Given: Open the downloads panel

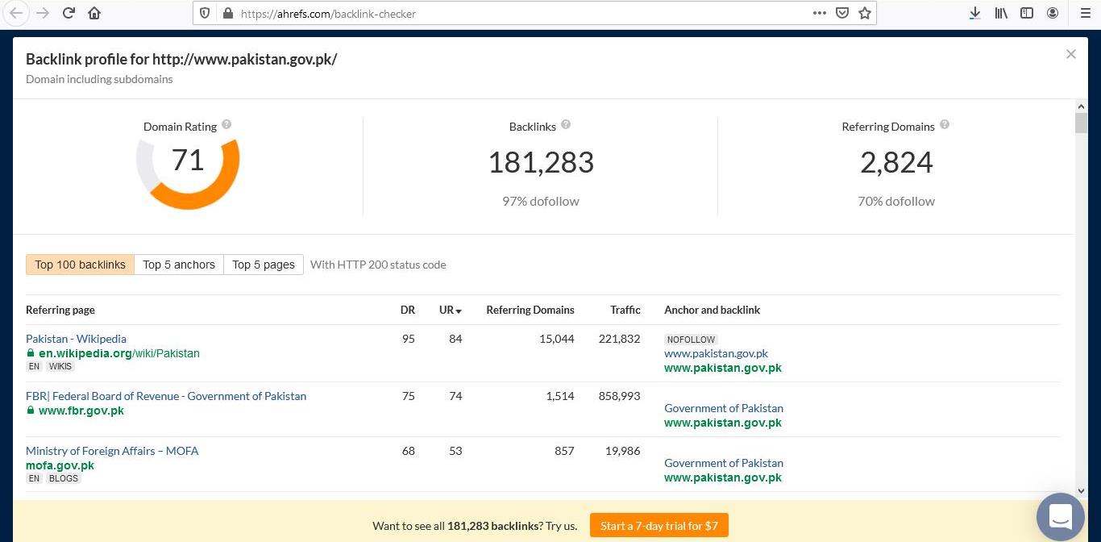Looking at the screenshot, I should (975, 13).
